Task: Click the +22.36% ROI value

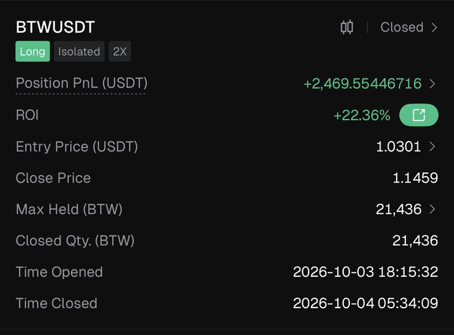Action: [362, 116]
